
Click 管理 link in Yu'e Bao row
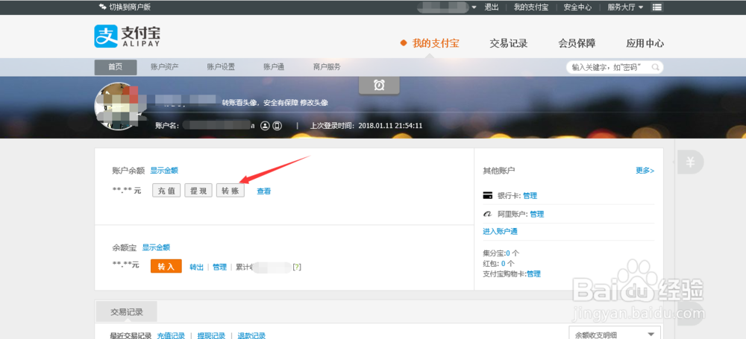pos(219,267)
